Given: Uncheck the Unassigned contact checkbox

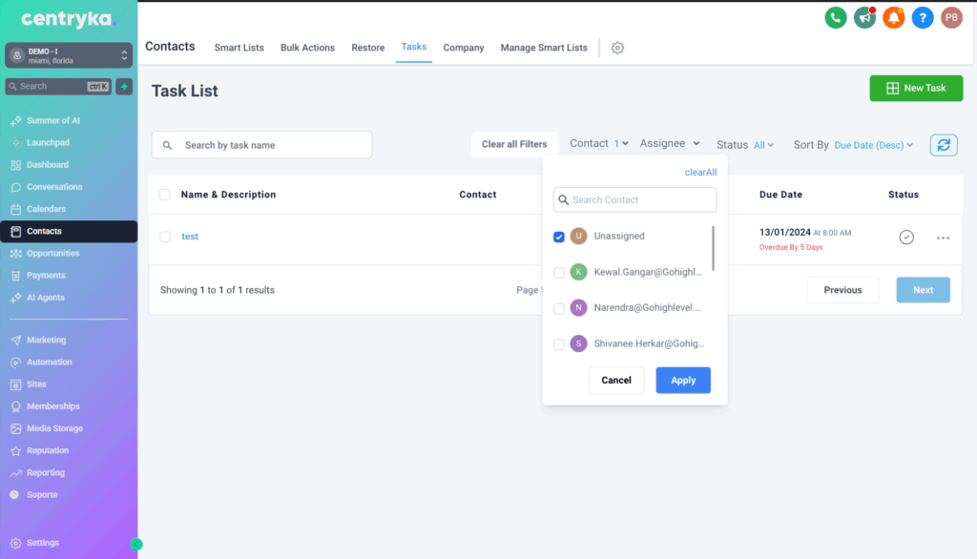Looking at the screenshot, I should pos(559,237).
